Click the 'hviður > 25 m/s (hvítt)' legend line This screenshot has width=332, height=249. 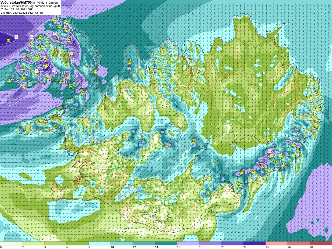click(16, 6)
